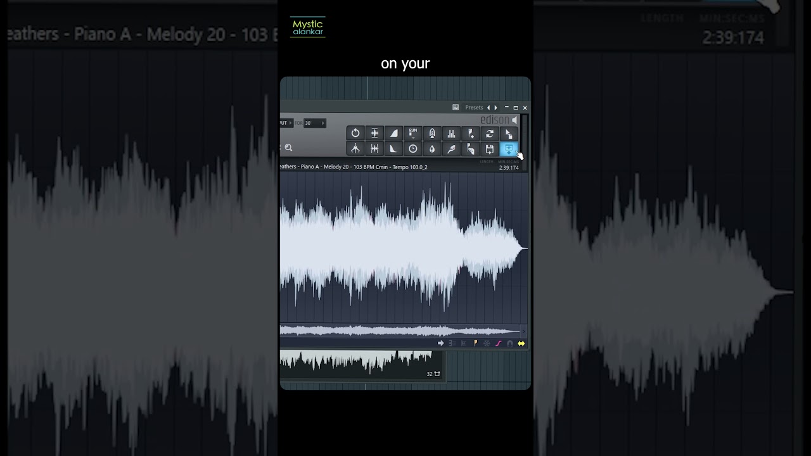Toggle the second indented-lines icon in bottom bar
This screenshot has width=811, height=456.
tap(464, 343)
